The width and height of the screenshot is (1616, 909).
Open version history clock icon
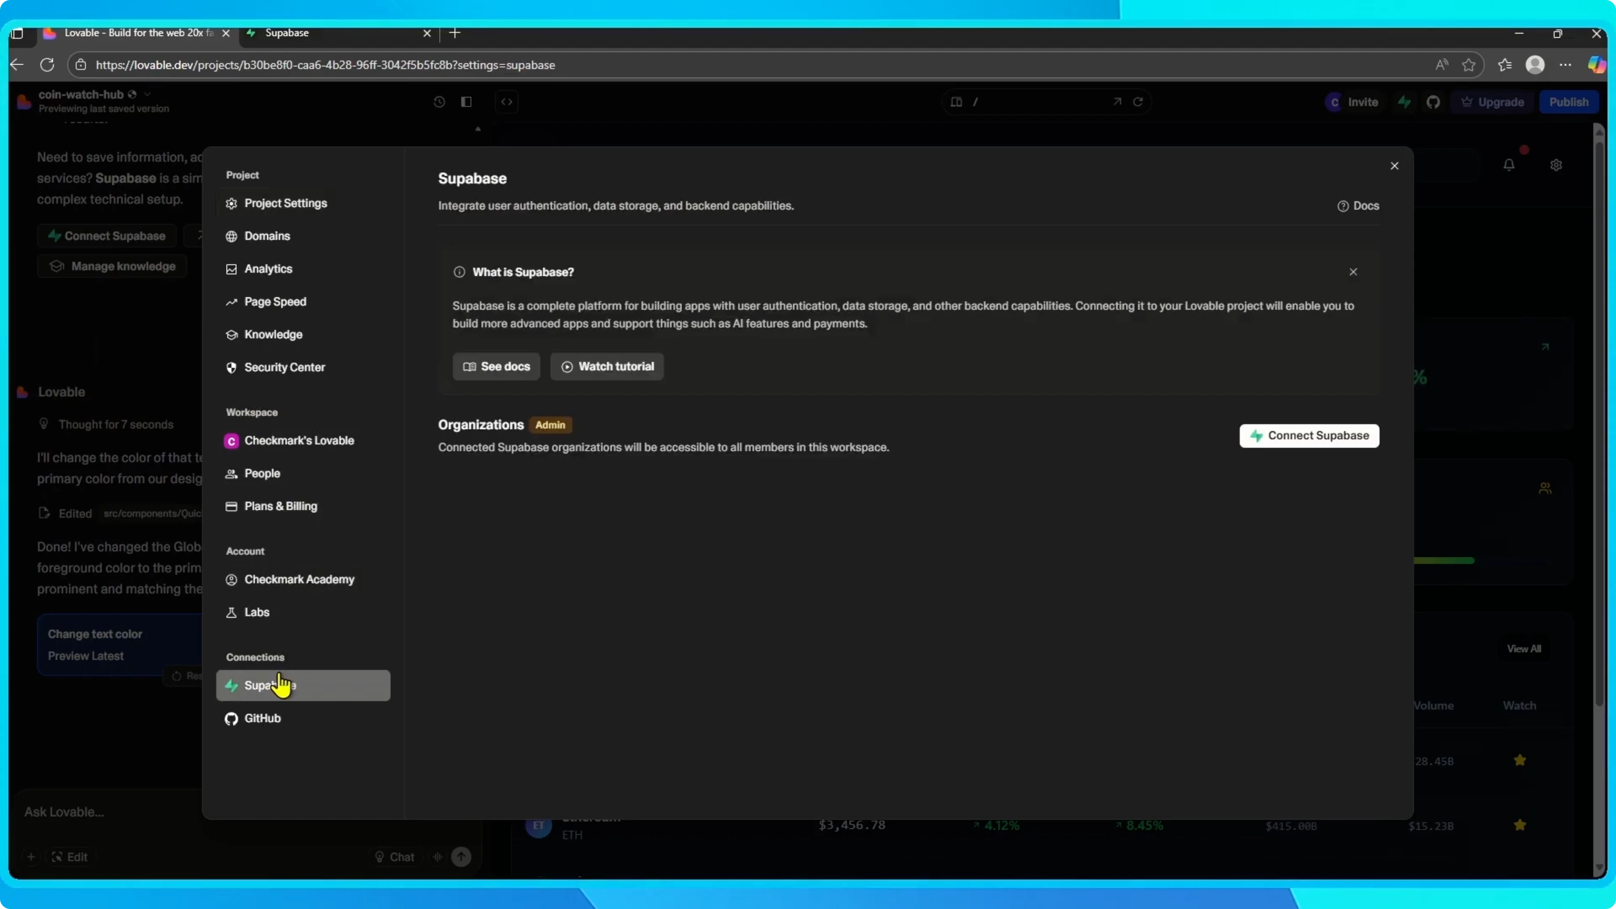coord(439,101)
